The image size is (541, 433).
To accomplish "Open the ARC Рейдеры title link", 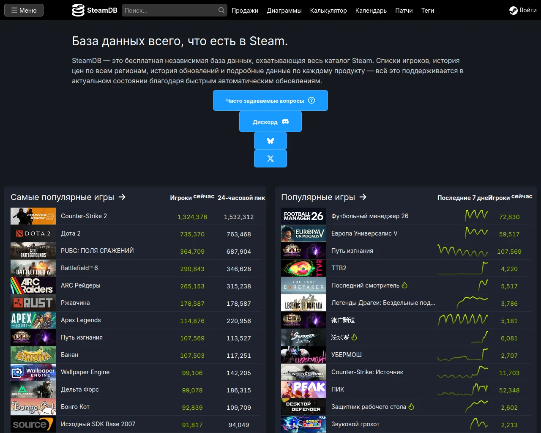I will pos(81,285).
